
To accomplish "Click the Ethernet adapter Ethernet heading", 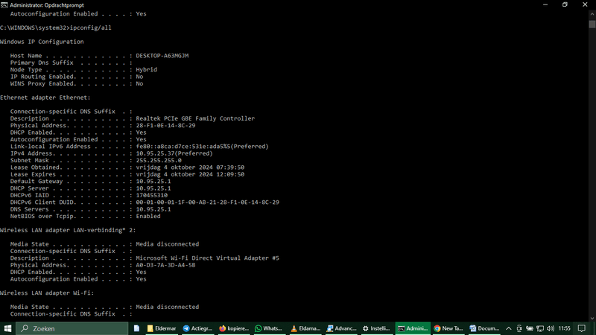I will [45, 98].
